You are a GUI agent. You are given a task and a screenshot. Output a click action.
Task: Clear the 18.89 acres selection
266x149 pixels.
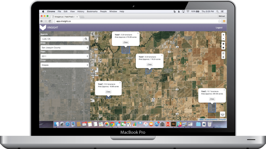pyautogui.click(x=108, y=92)
